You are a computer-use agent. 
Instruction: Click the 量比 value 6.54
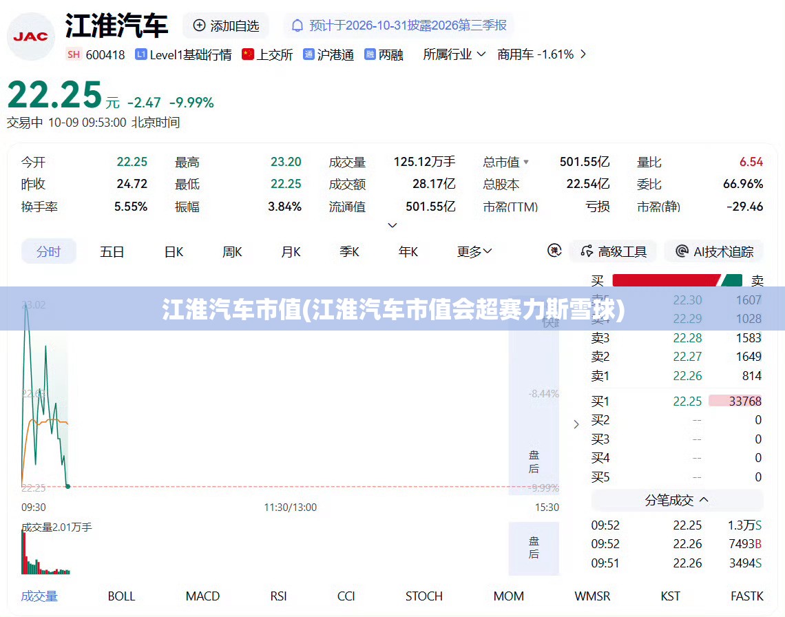pos(751,162)
